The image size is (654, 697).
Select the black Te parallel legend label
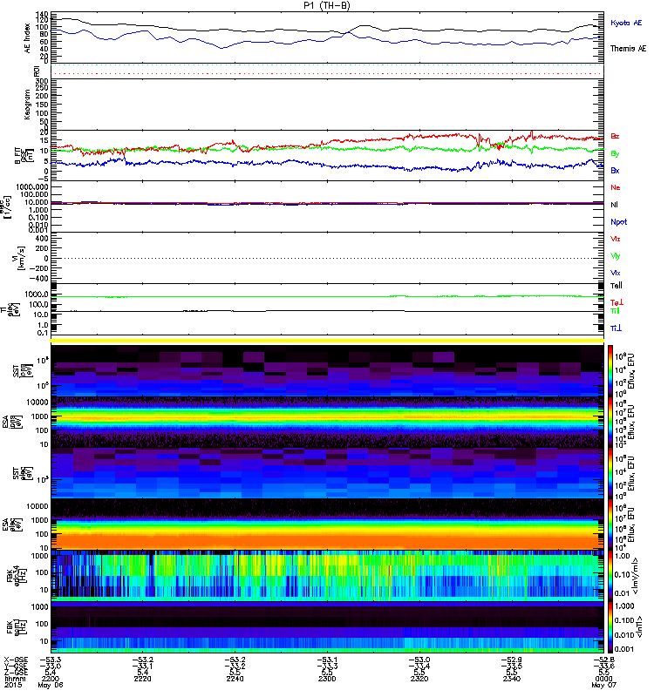(617, 286)
